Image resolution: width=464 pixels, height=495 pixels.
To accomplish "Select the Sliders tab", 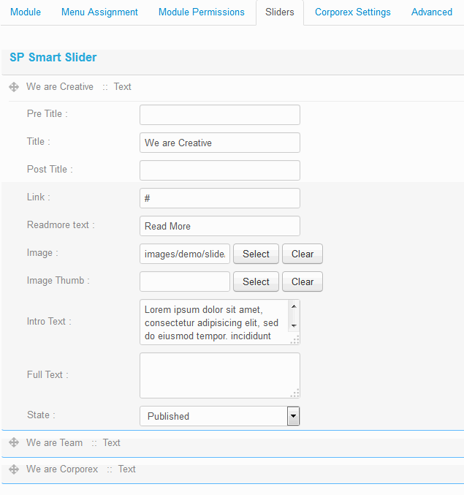I will coord(280,12).
